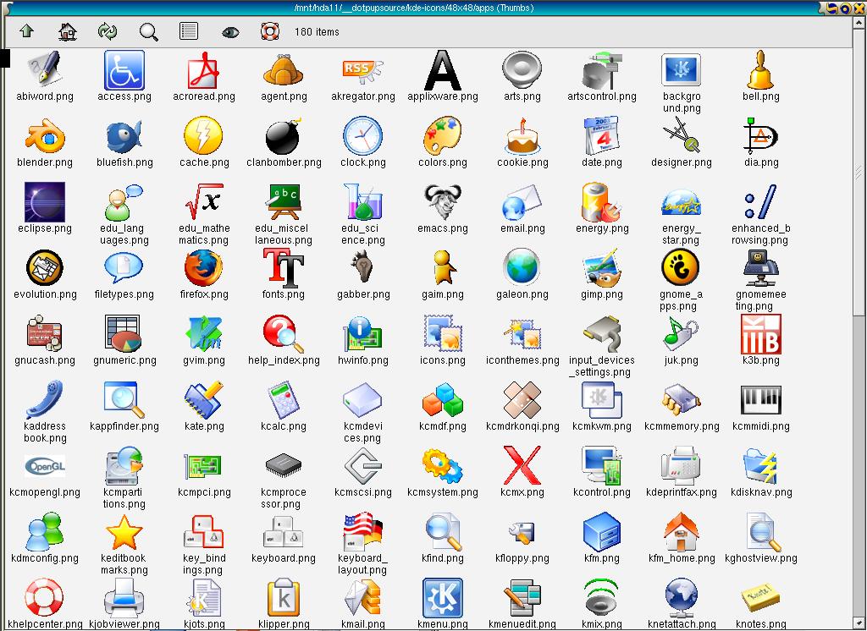Toggle hidden files with the eye icon
The image size is (867, 631).
click(x=230, y=32)
